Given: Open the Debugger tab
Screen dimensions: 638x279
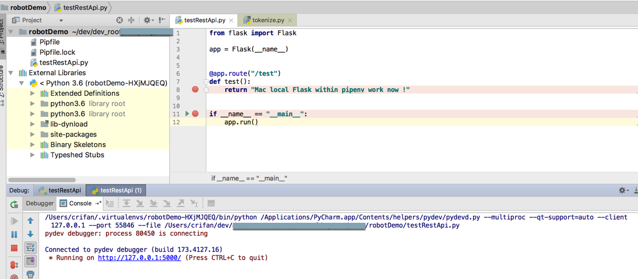Looking at the screenshot, I should pos(40,203).
